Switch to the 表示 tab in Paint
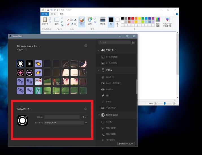This screenshot has width=202, height=155. tap(62, 14)
